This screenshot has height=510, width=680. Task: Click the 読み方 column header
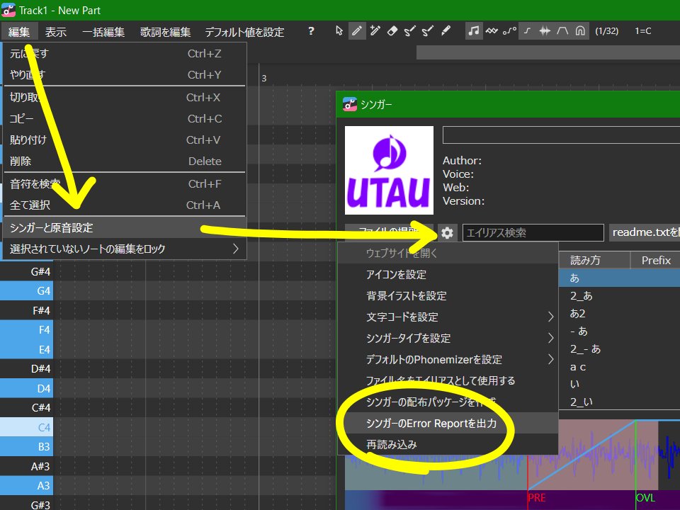point(594,260)
